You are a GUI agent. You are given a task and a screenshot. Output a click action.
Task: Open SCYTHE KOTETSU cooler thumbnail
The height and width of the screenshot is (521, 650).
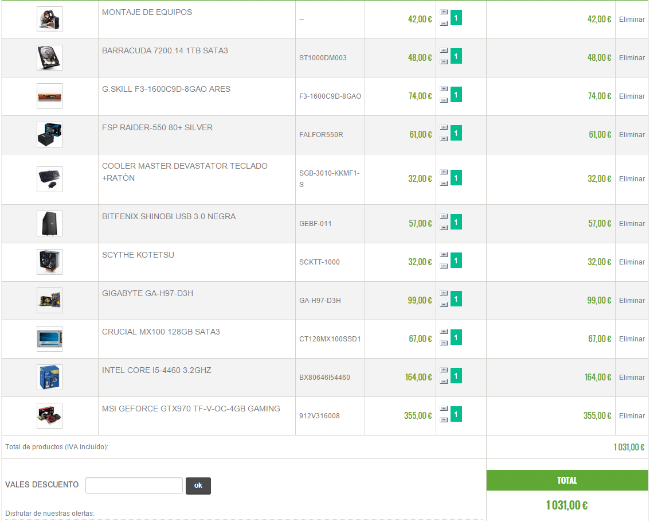tap(49, 262)
